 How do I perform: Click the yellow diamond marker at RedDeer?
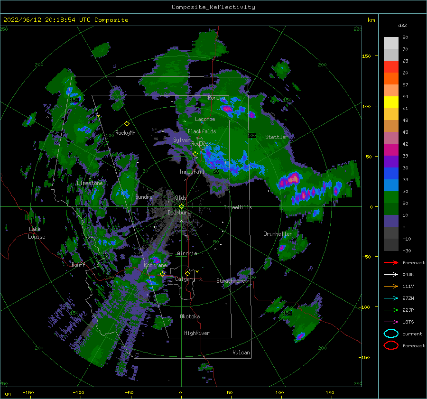coord(195,154)
